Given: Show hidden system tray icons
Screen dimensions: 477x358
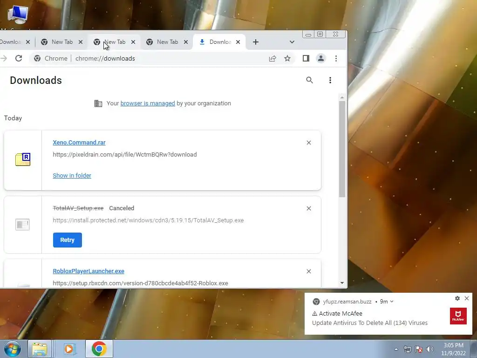Looking at the screenshot, I should click(396, 349).
